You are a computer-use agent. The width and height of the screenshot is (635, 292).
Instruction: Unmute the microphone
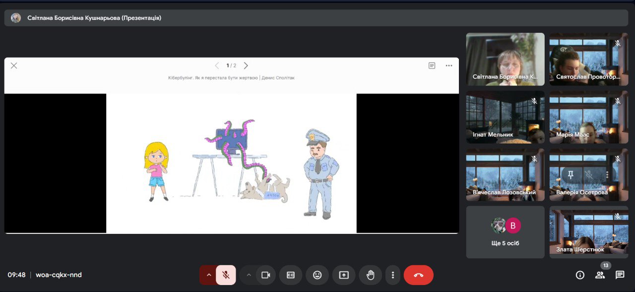tap(226, 275)
